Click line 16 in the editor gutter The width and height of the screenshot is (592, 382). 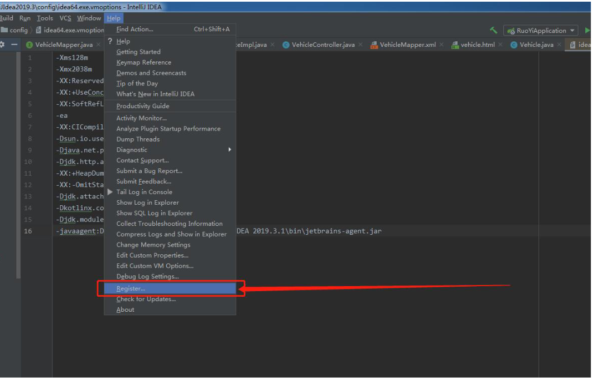point(28,231)
